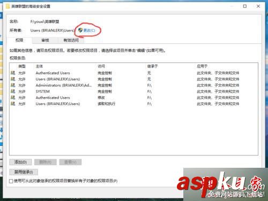
Task: Click the owner name Users (BRIANLERX\Users)
Action: 52,31
